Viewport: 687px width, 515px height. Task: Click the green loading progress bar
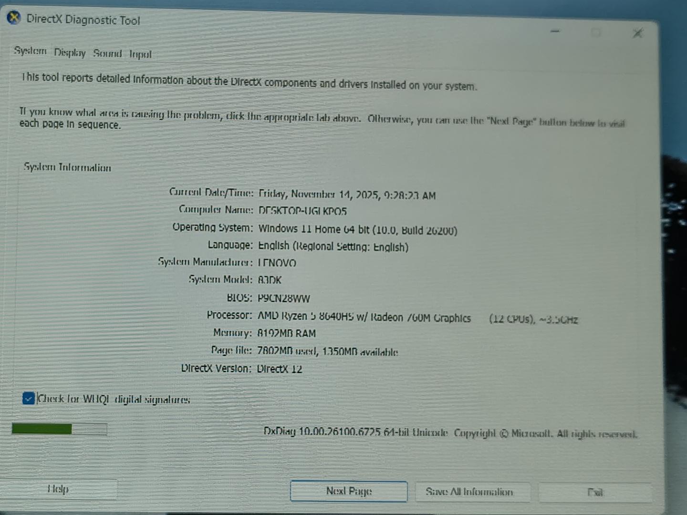point(59,429)
